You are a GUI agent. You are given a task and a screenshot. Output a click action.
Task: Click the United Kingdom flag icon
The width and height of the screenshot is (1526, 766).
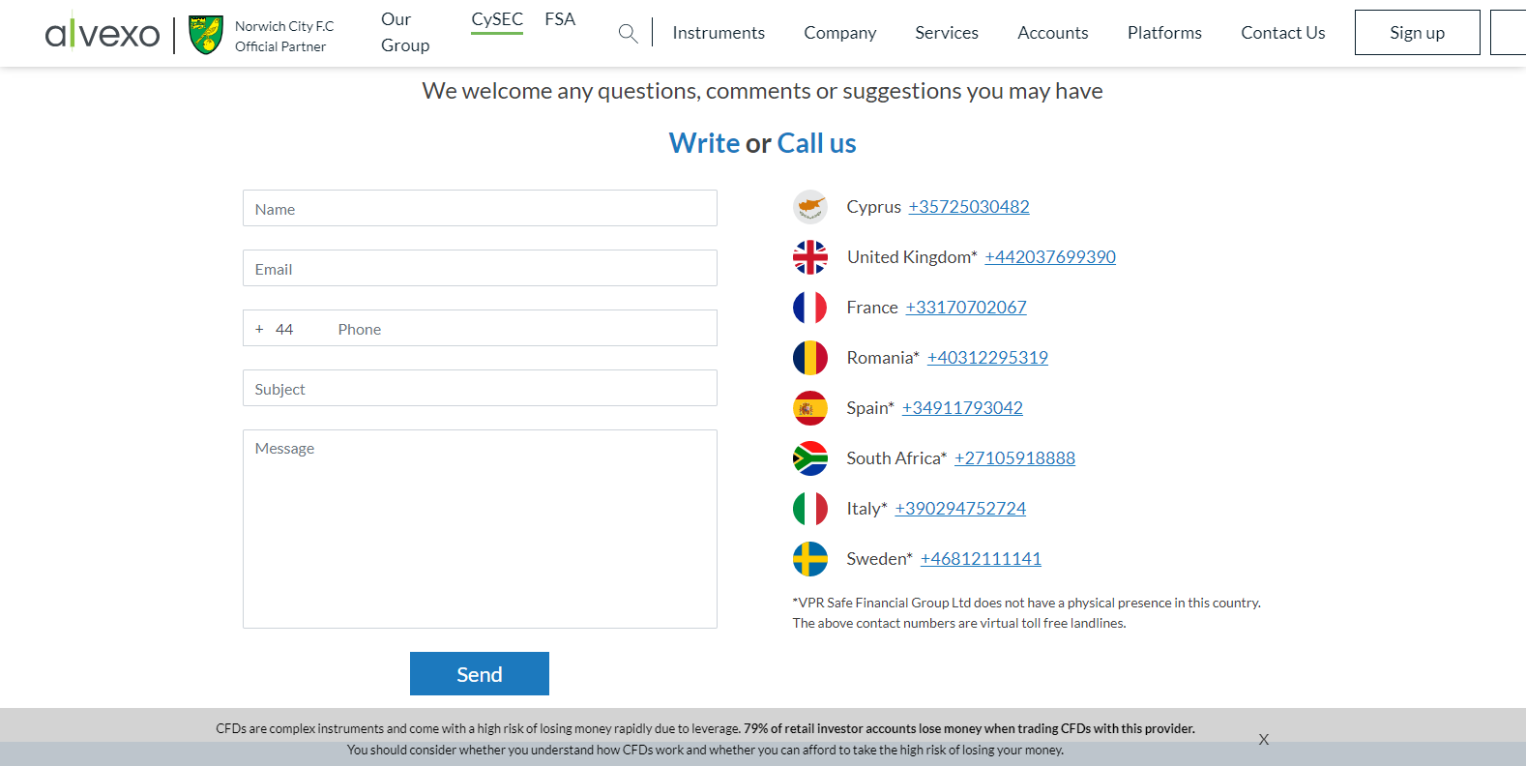(810, 257)
